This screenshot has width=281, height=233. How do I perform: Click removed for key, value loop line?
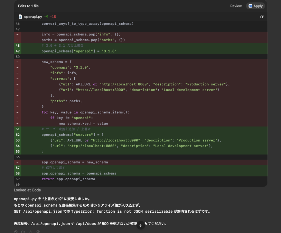85,112
